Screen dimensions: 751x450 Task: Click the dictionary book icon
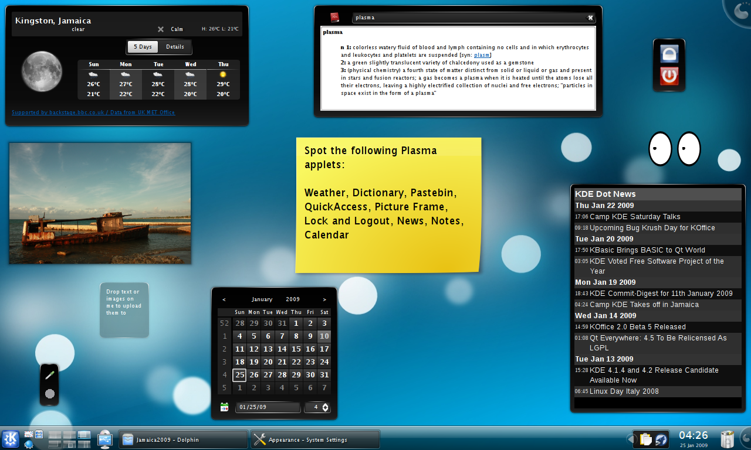[334, 18]
